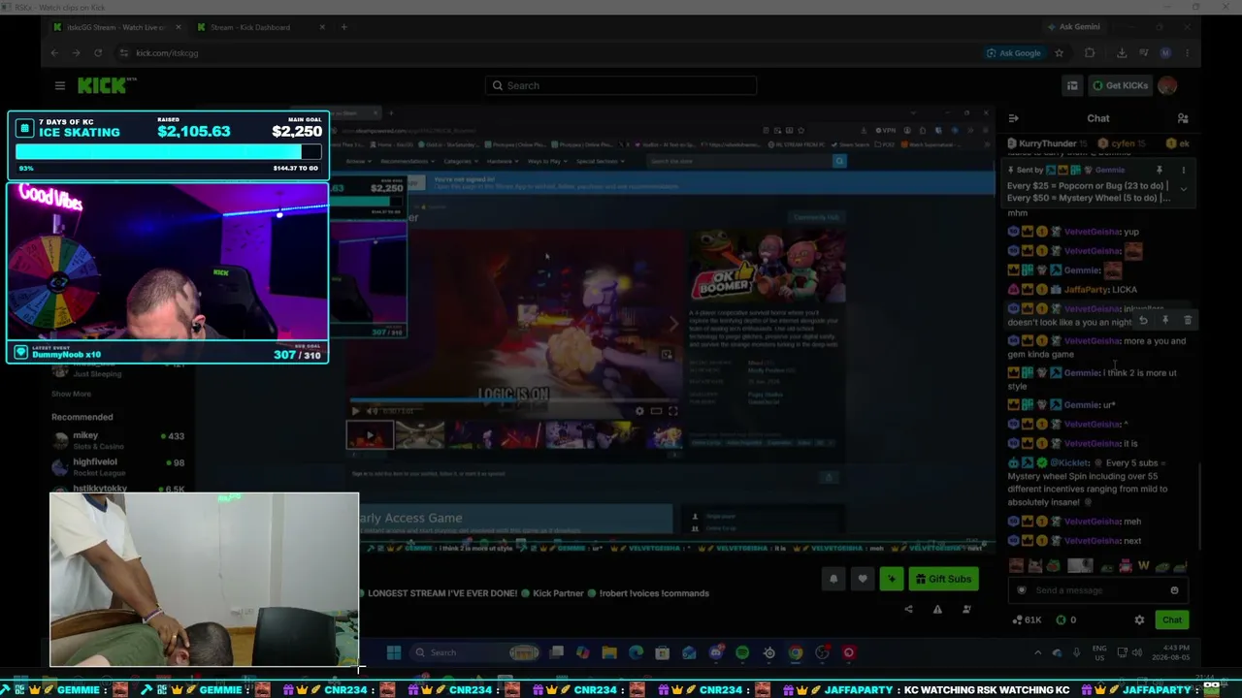Switch to the itskcGG Stream tab

[116, 27]
